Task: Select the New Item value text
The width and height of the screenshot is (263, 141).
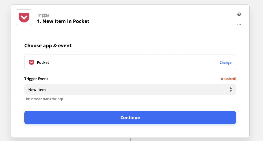Action: pyautogui.click(x=37, y=90)
